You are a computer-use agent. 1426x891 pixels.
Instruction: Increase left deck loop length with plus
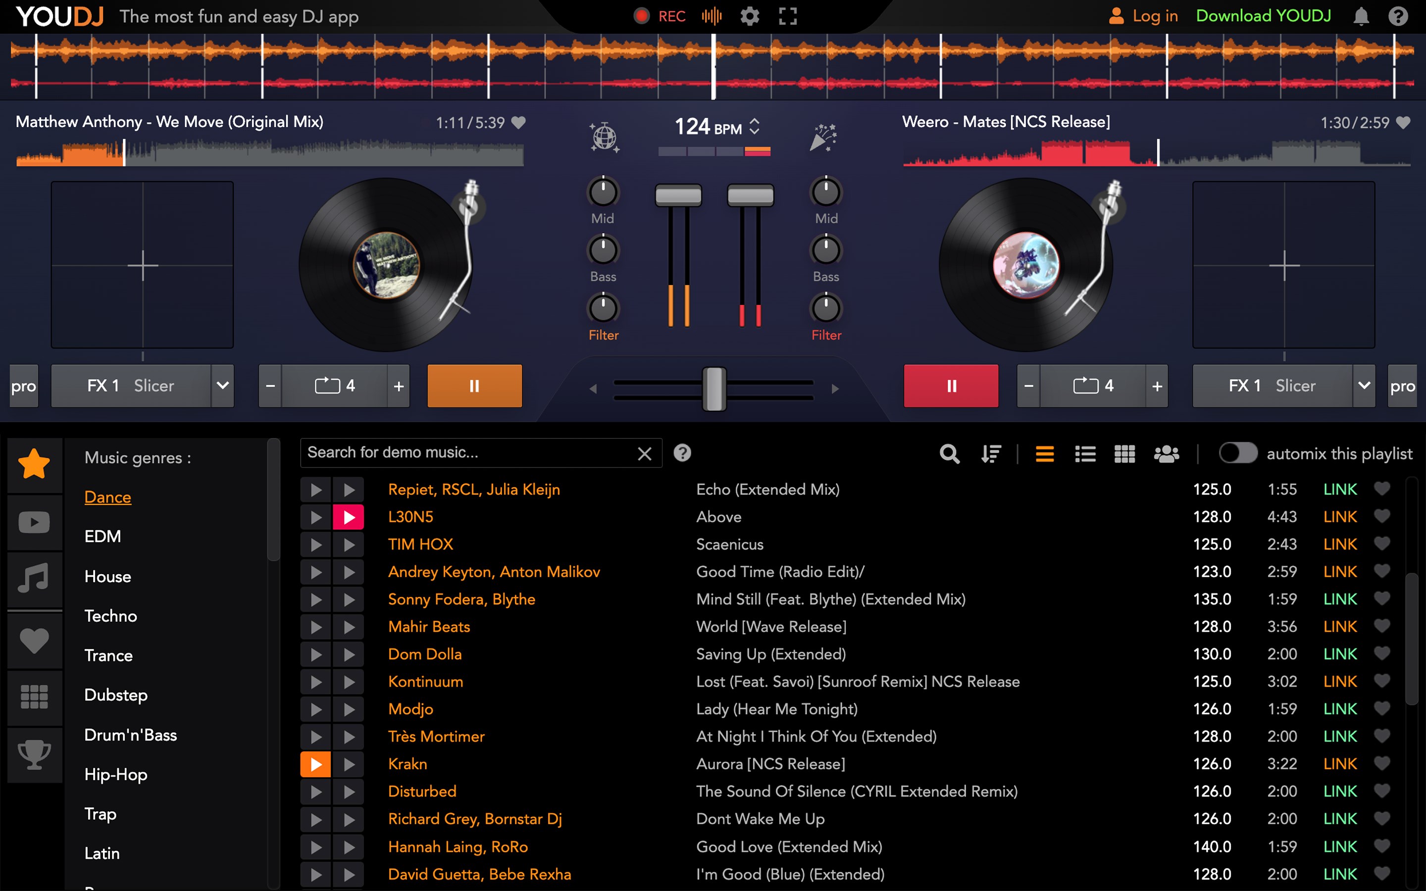pyautogui.click(x=399, y=386)
